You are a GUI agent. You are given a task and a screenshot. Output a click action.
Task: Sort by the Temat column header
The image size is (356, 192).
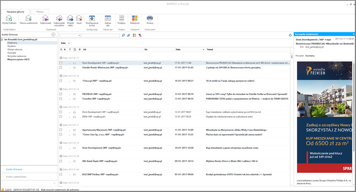247,49
